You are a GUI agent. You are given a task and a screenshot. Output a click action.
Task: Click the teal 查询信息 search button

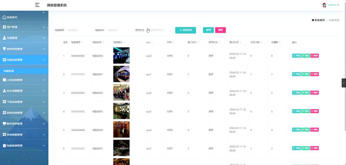186,30
